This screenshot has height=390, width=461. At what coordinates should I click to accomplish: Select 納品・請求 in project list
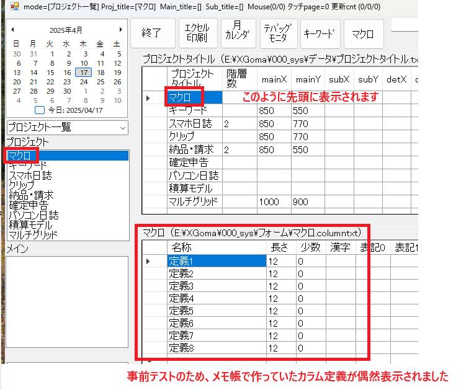pyautogui.click(x=31, y=195)
